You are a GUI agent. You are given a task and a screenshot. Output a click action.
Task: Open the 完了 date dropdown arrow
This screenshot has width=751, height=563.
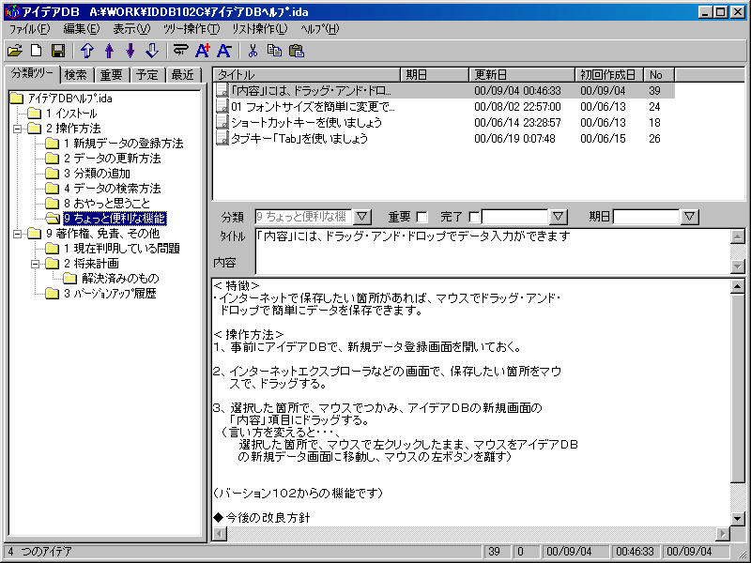coord(558,217)
